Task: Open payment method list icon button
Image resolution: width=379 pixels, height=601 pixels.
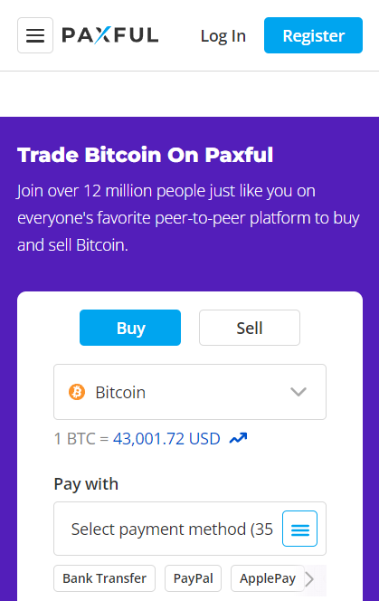Action: [x=299, y=529]
